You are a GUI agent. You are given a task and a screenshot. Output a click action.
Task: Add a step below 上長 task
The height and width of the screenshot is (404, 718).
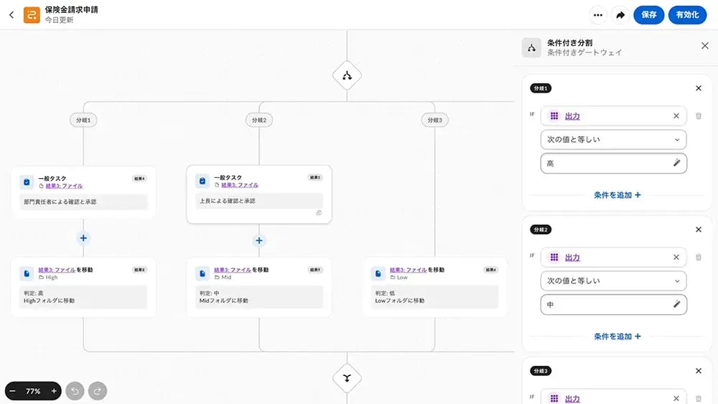259,240
